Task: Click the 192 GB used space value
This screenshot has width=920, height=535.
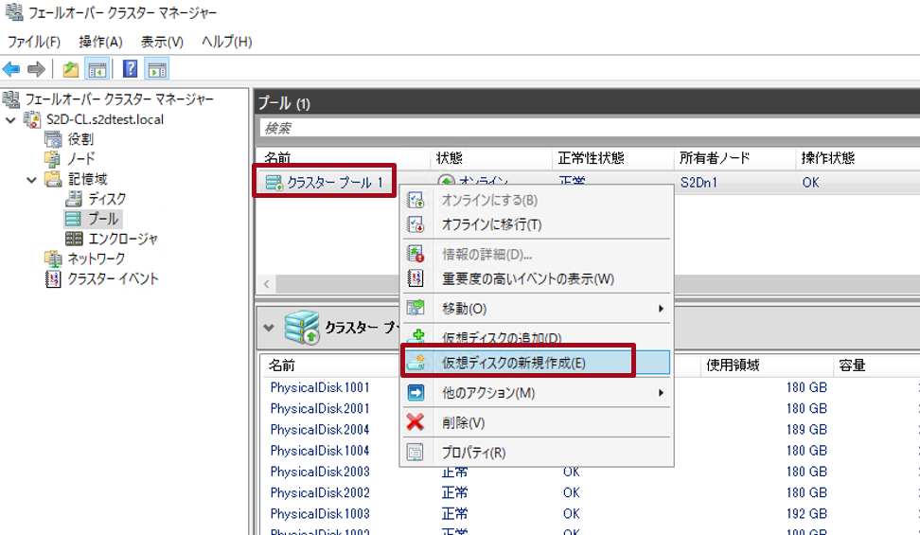Action: (x=806, y=514)
